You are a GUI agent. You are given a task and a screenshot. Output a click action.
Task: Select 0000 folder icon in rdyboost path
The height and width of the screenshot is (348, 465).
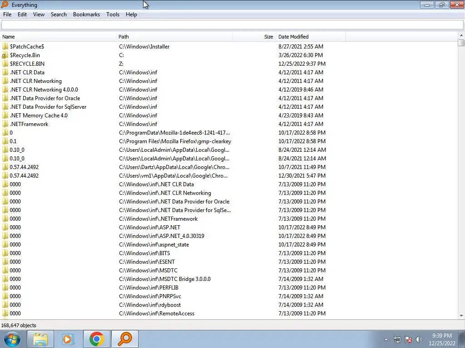coord(5,305)
